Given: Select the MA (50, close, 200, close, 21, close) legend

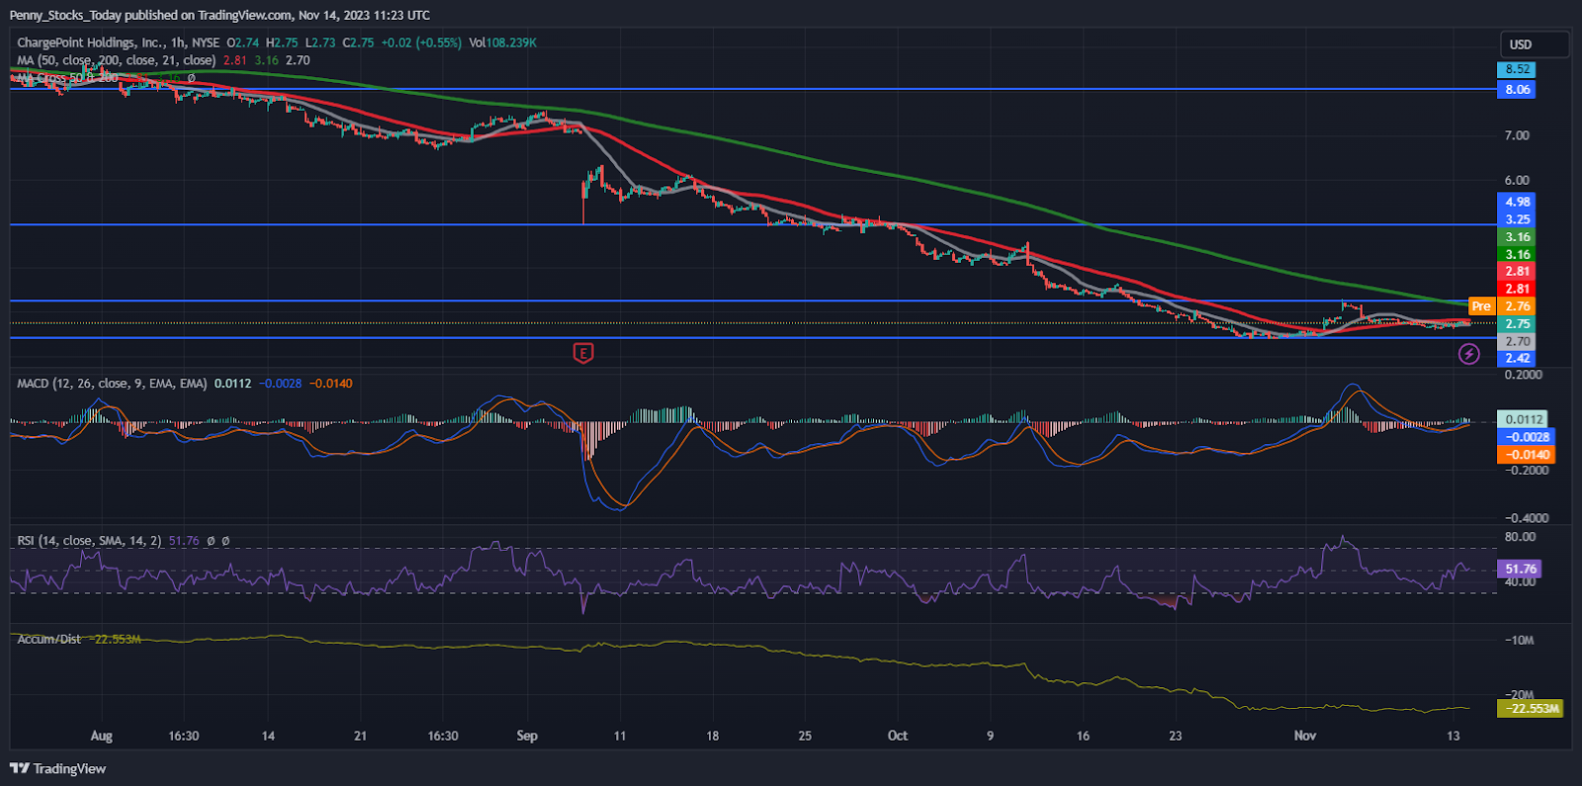Looking at the screenshot, I should [116, 60].
